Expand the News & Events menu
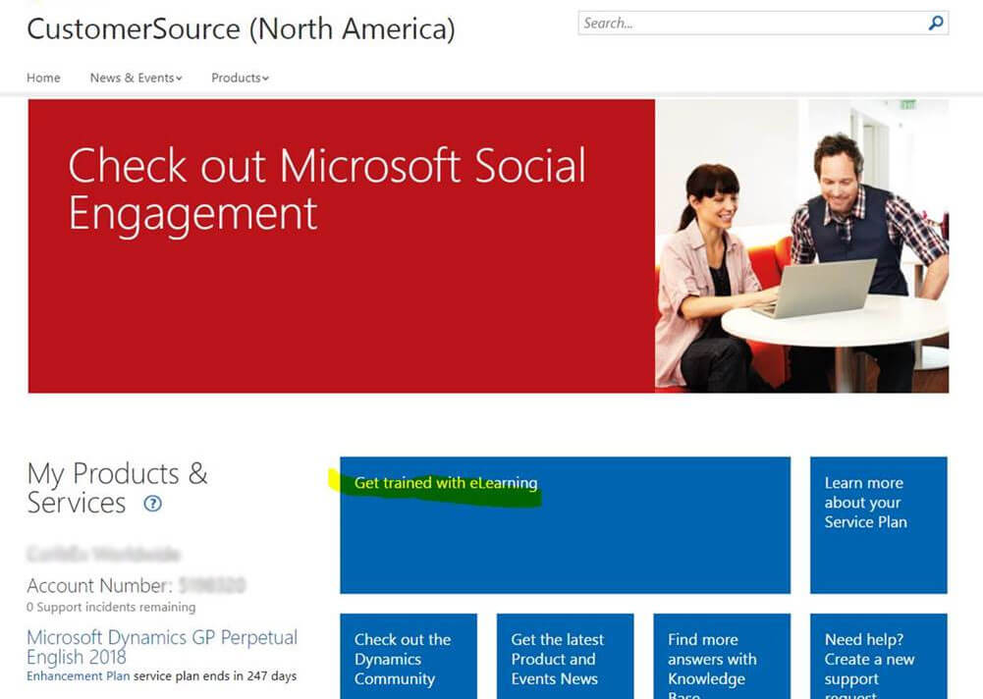 [x=137, y=78]
